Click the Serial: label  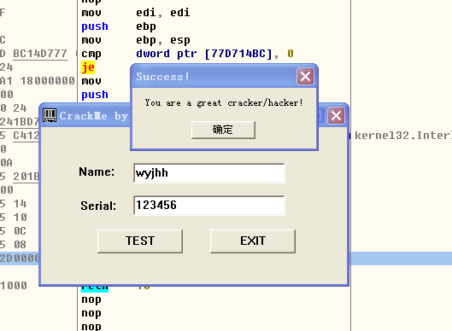[98, 206]
